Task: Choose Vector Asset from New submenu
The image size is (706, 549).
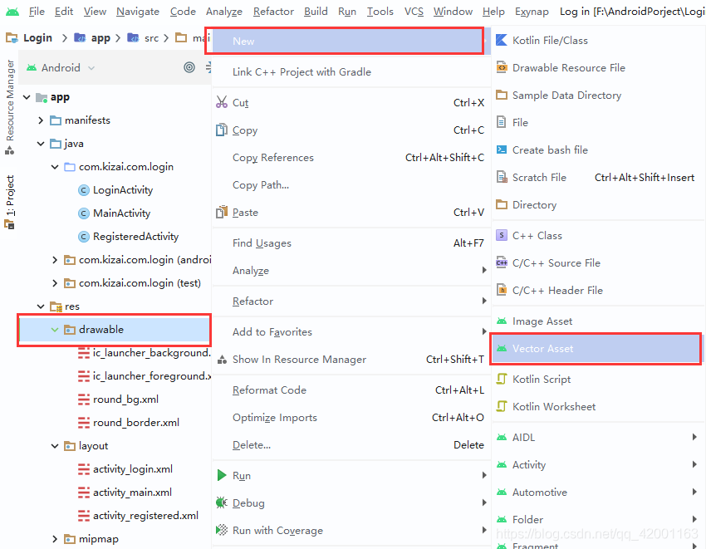Action: [596, 349]
